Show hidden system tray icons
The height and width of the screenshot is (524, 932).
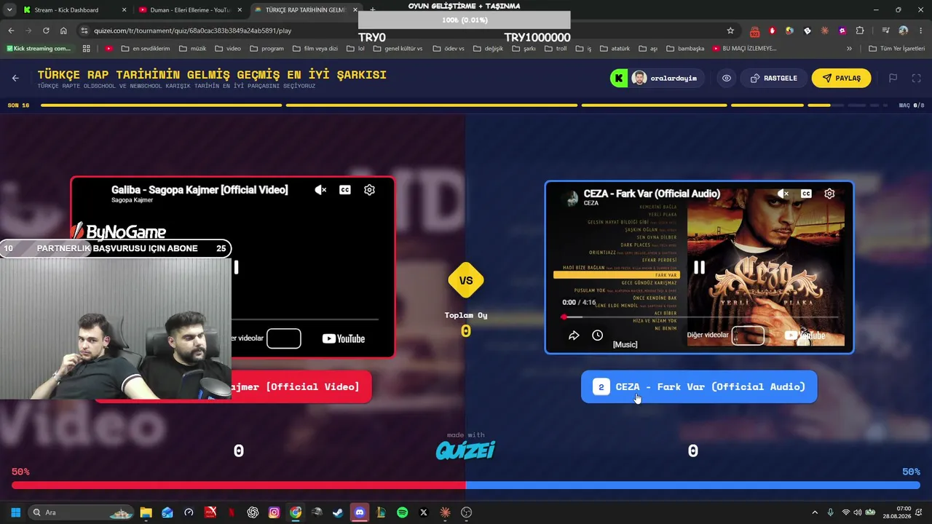tap(815, 512)
